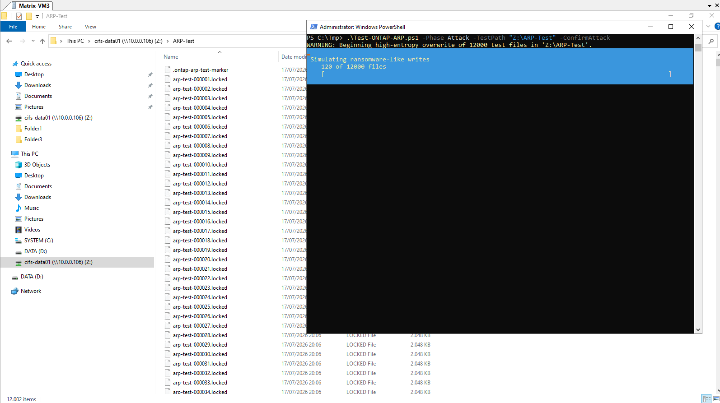Click the Desktop pin icon in Quick access
The width and height of the screenshot is (720, 403).
point(150,74)
